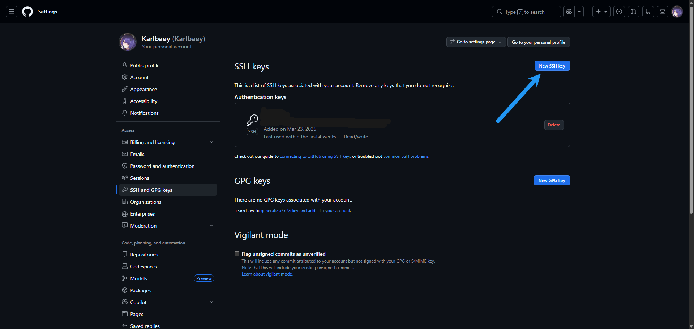Select Password and authentication in sidebar

point(162,166)
